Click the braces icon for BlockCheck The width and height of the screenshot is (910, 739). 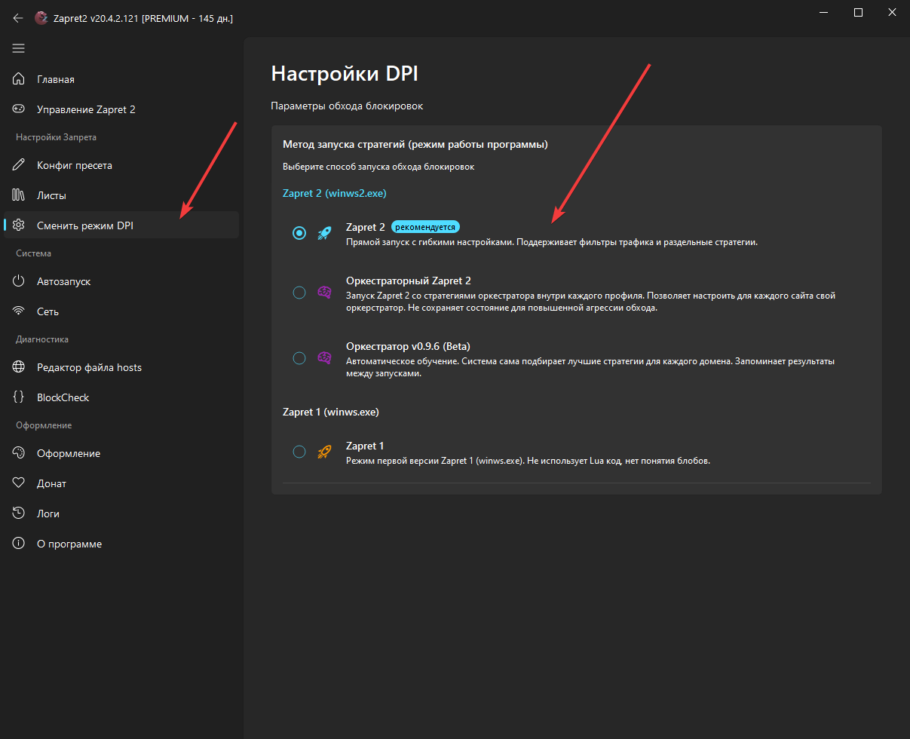tap(20, 397)
